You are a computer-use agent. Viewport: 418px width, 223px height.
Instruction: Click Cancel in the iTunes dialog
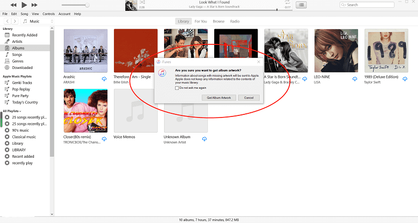click(x=249, y=98)
